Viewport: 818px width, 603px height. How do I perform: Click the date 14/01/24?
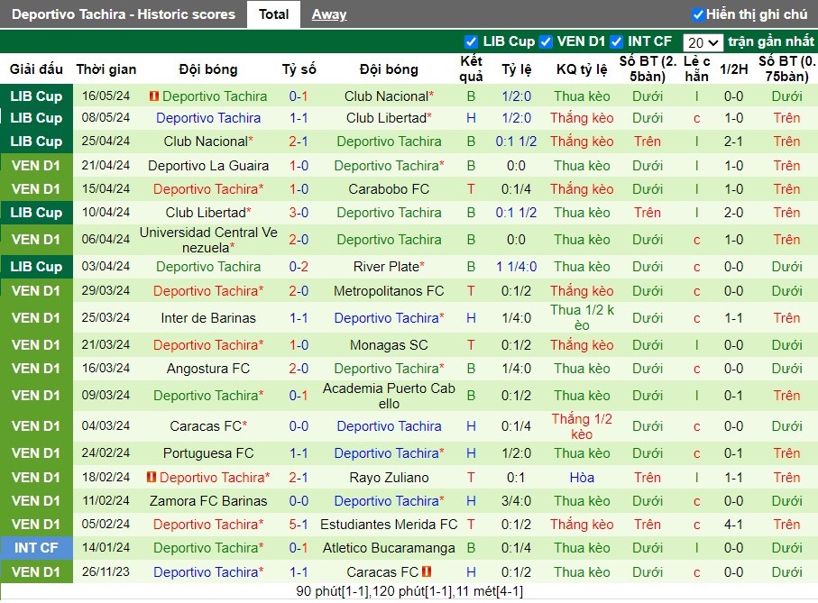pyautogui.click(x=106, y=548)
